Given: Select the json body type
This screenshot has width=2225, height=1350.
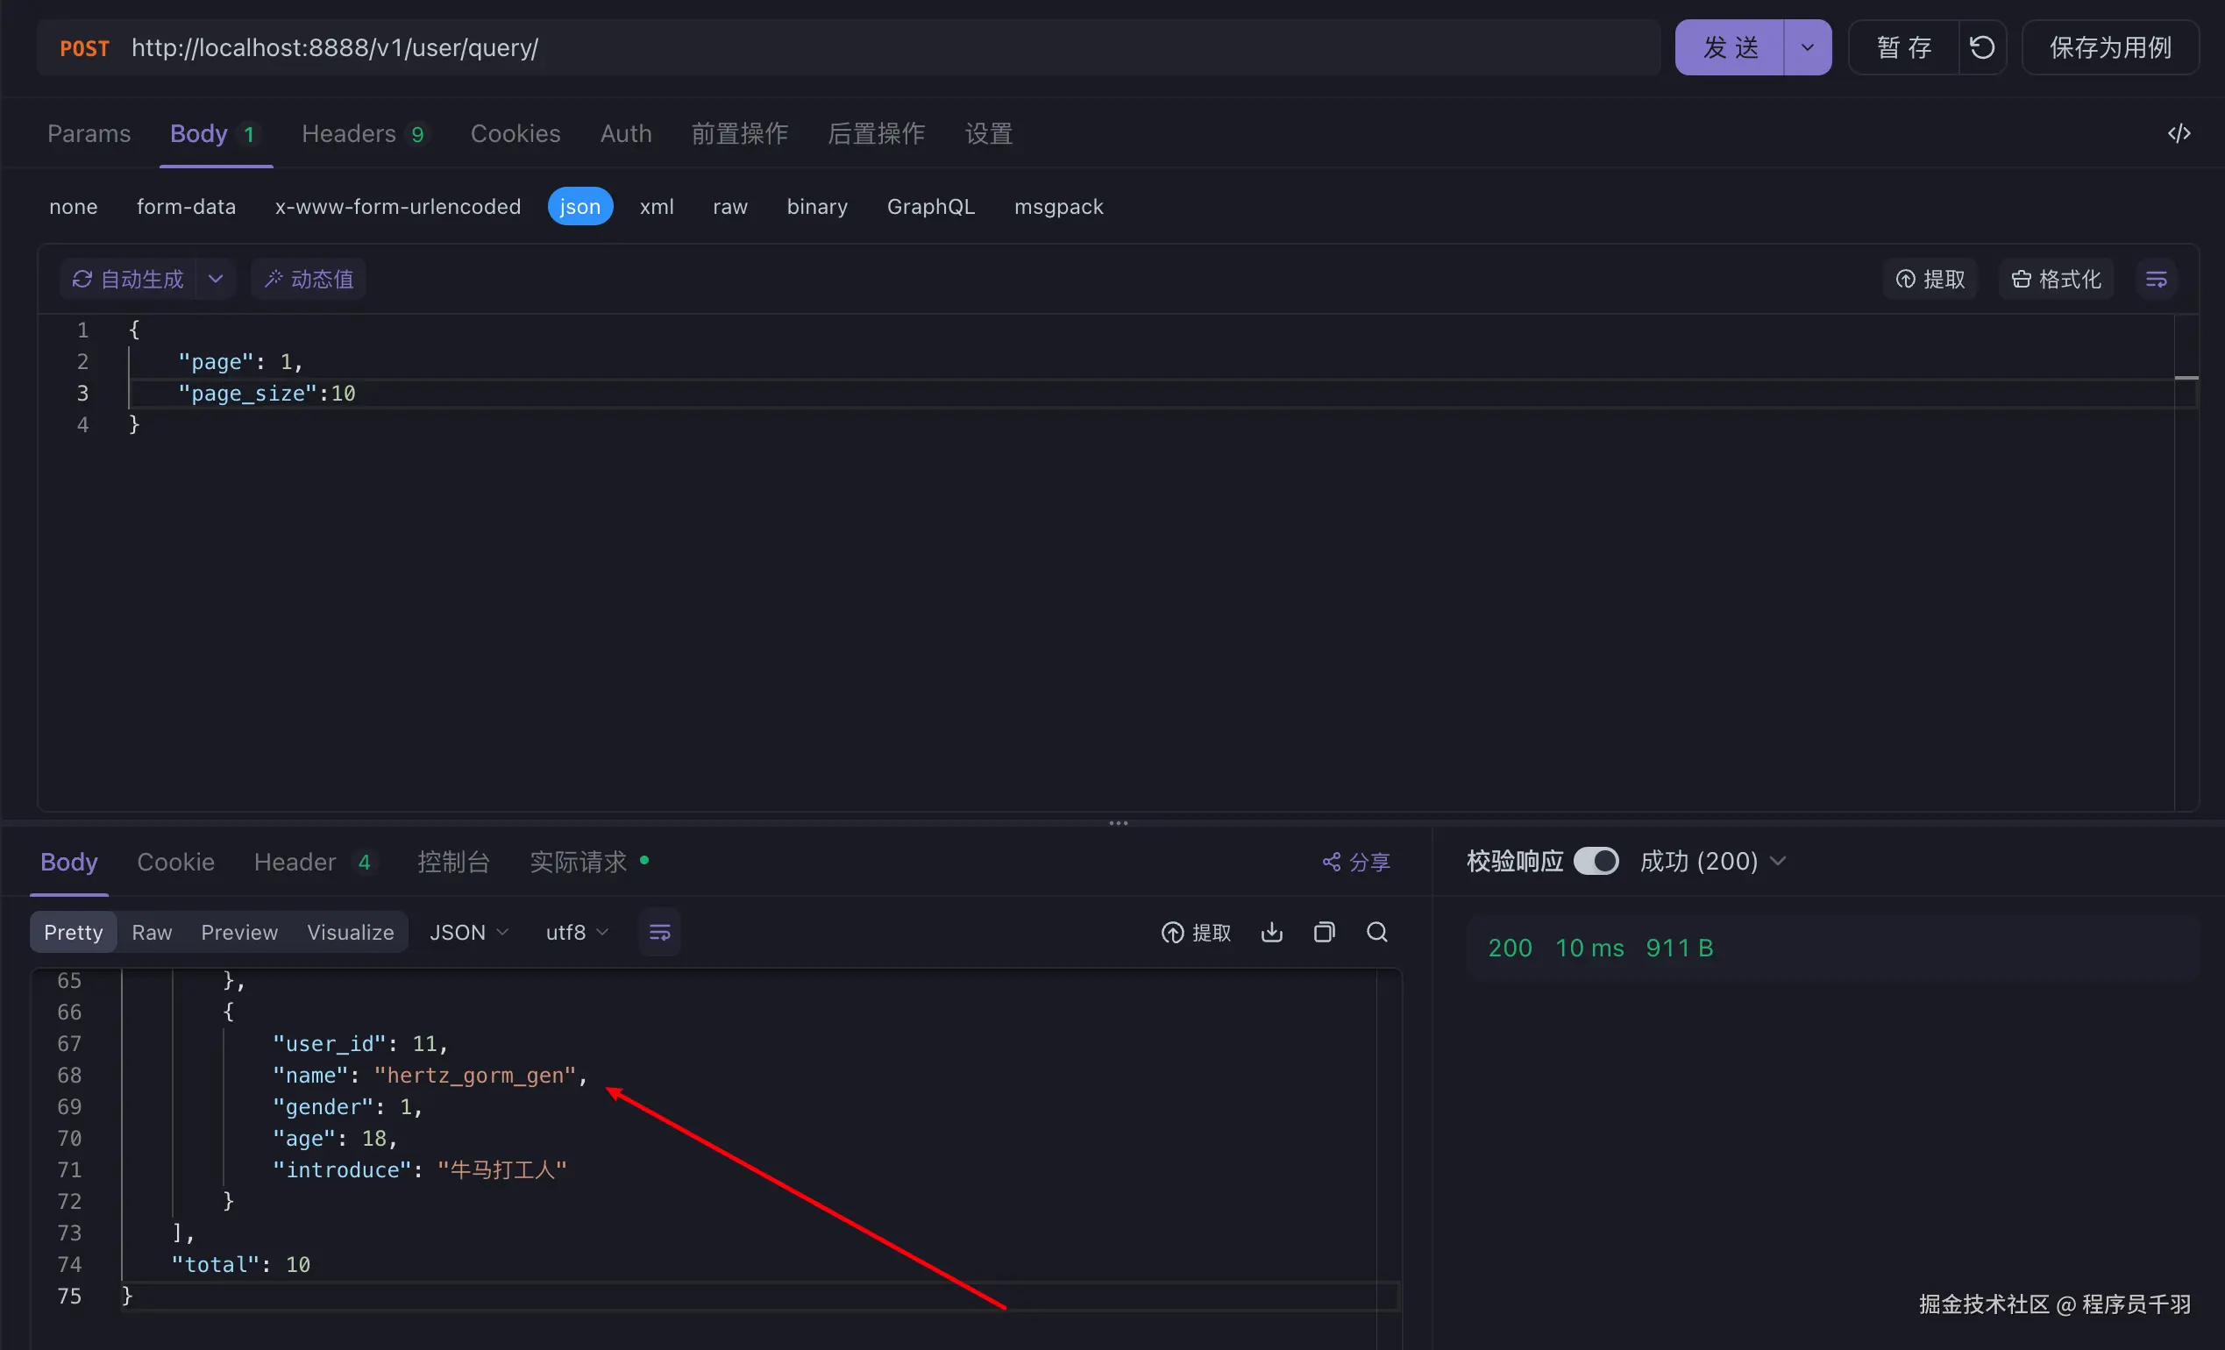Looking at the screenshot, I should [579, 207].
